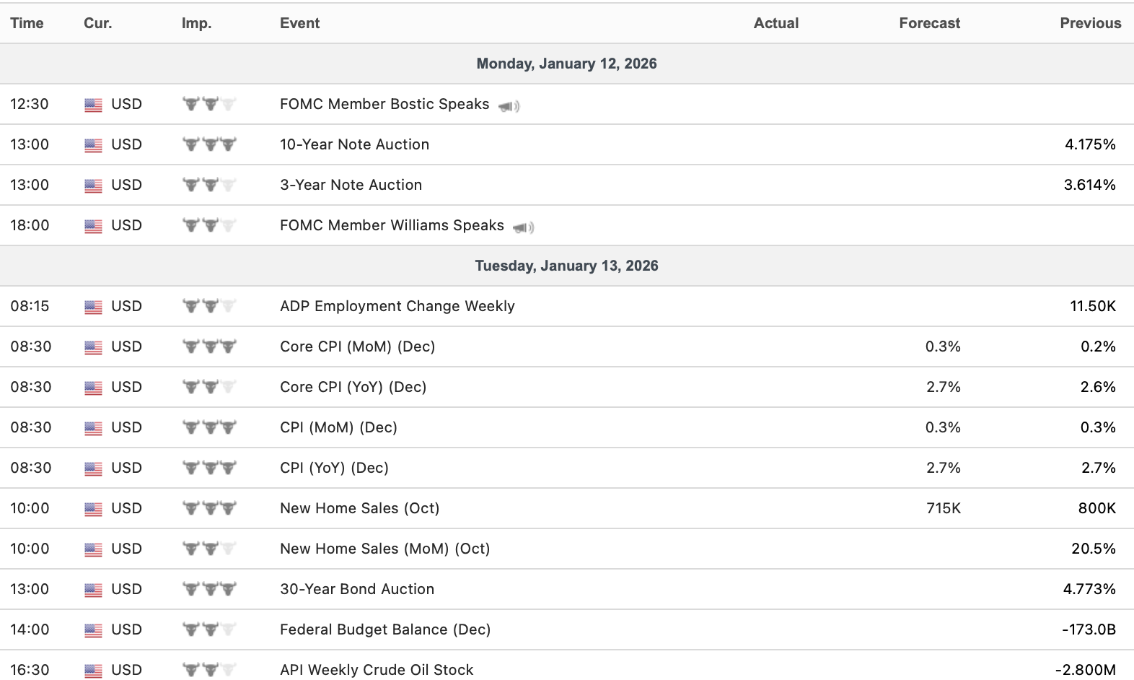Open the CPI (MoM) (Dec) event link
Viewport: 1134px width, 680px height.
(x=338, y=427)
